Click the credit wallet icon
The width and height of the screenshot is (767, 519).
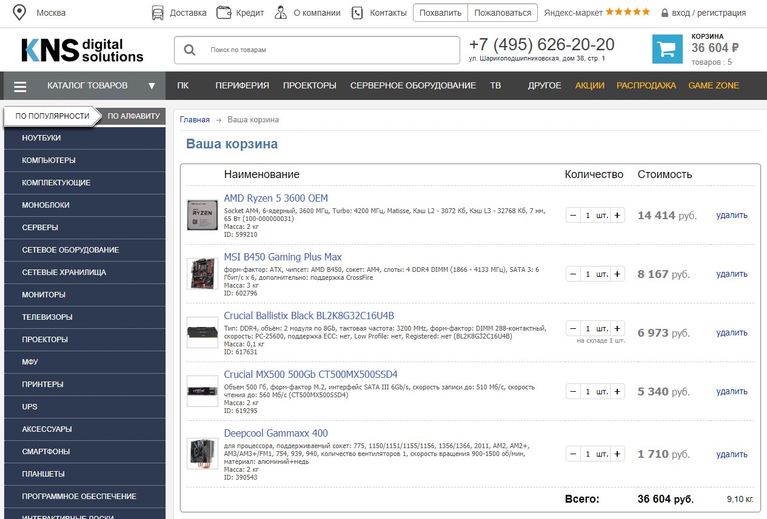pos(224,13)
